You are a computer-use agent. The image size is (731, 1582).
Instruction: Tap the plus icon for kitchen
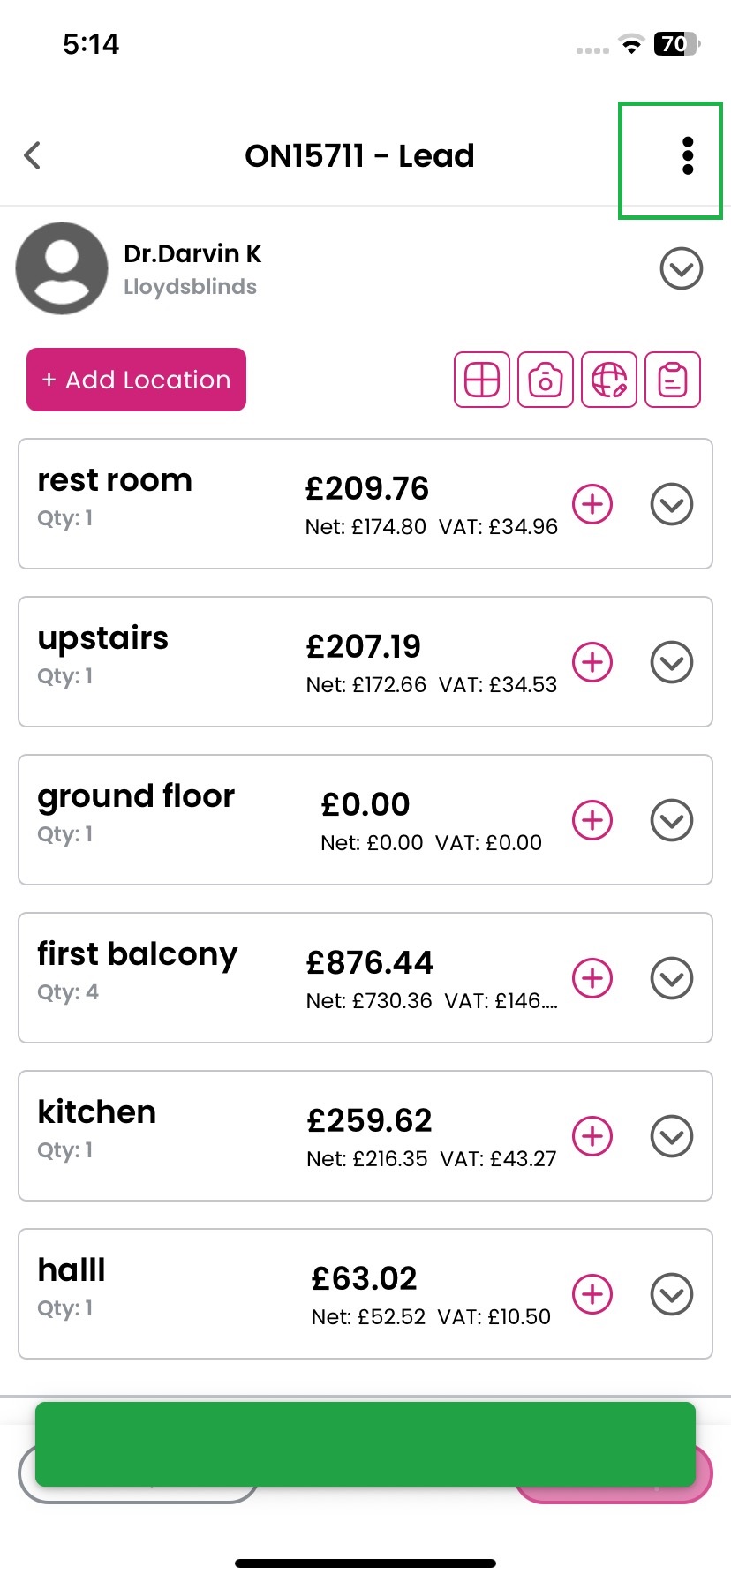click(592, 1136)
